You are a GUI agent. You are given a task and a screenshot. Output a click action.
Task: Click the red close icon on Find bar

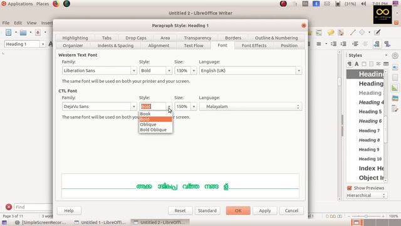9,207
